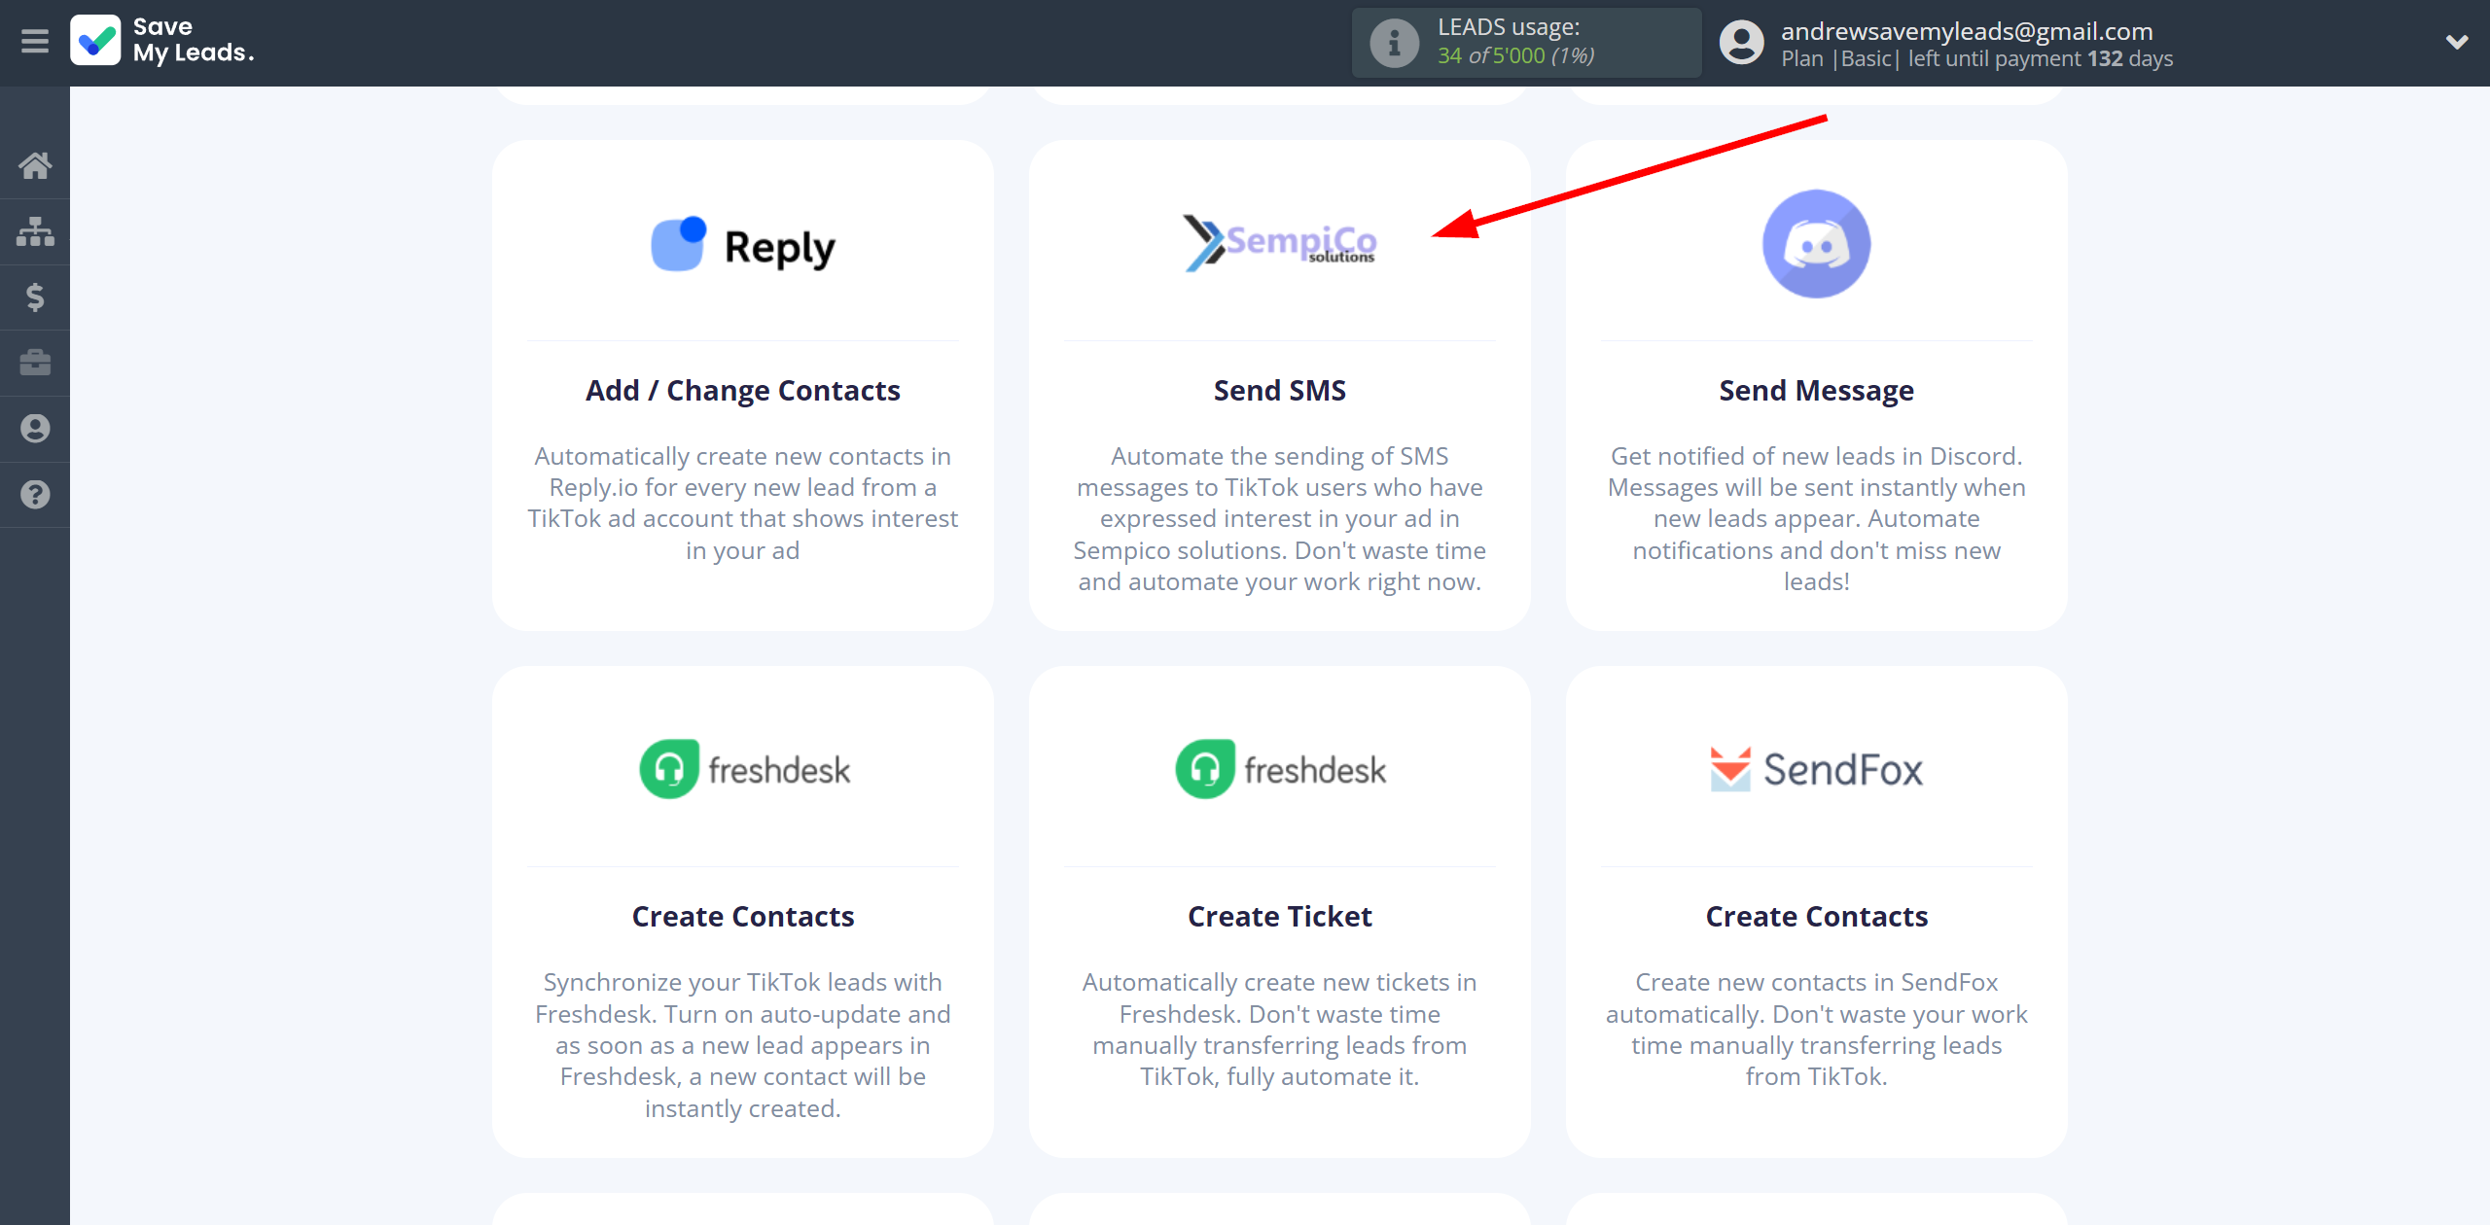Click the Sempico Solutions Send SMS card
2490x1225 pixels.
point(1278,381)
